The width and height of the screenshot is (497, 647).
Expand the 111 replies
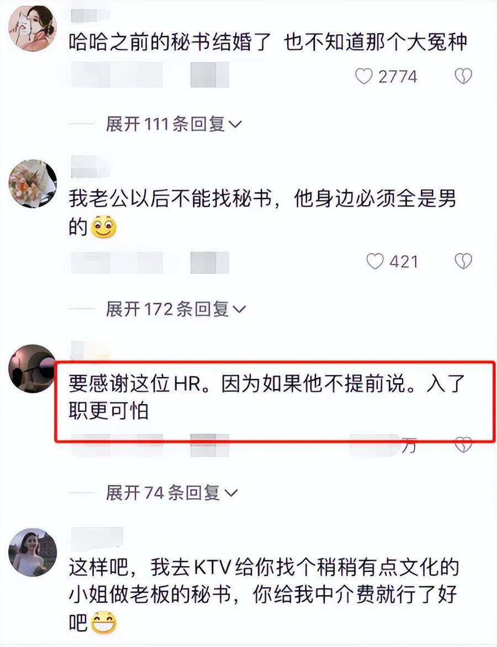point(173,124)
